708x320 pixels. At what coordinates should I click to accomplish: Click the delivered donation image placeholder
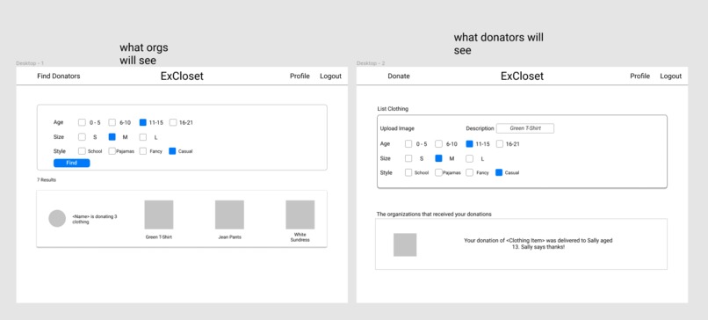coord(405,244)
